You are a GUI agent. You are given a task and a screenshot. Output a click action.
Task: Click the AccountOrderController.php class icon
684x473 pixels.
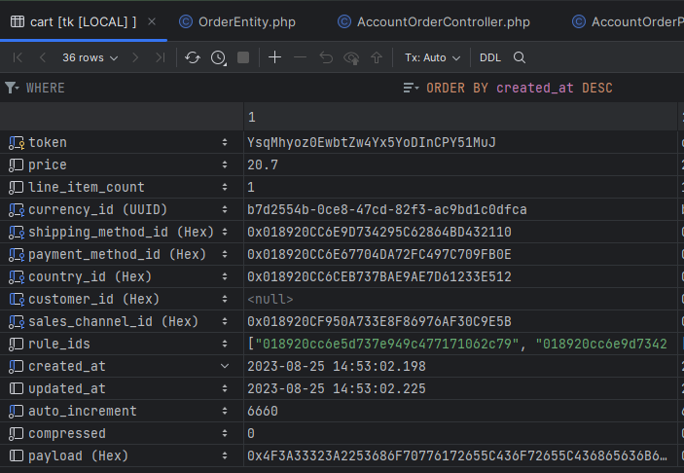tap(344, 21)
